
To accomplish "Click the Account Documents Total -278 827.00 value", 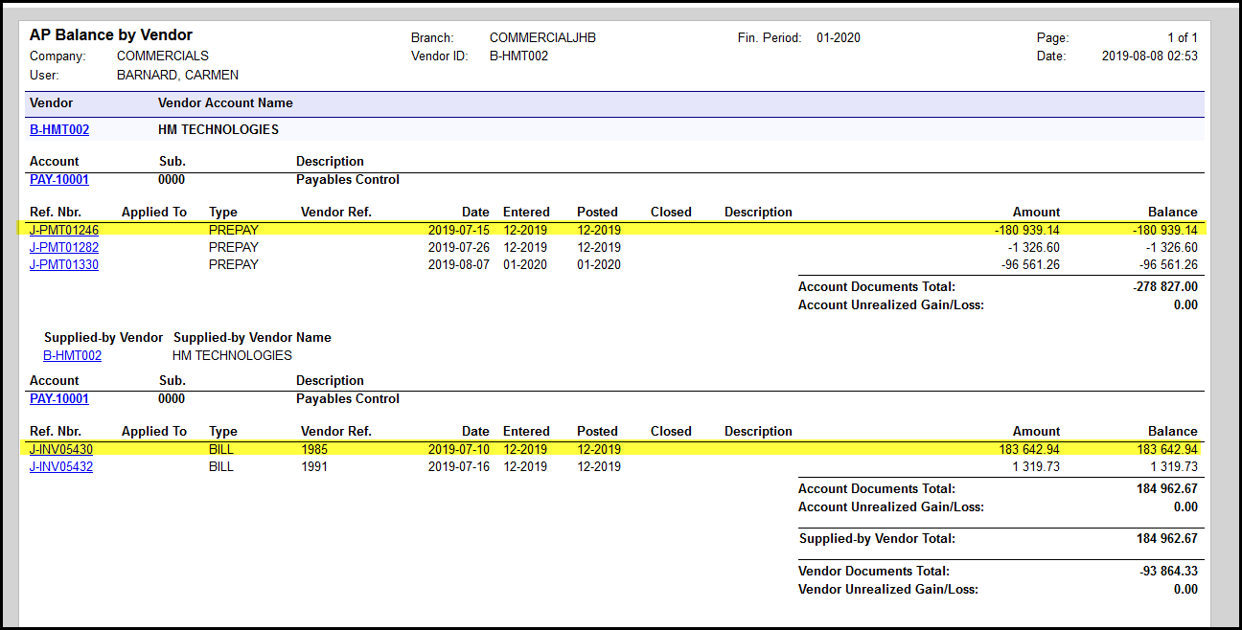I will [x=1164, y=286].
